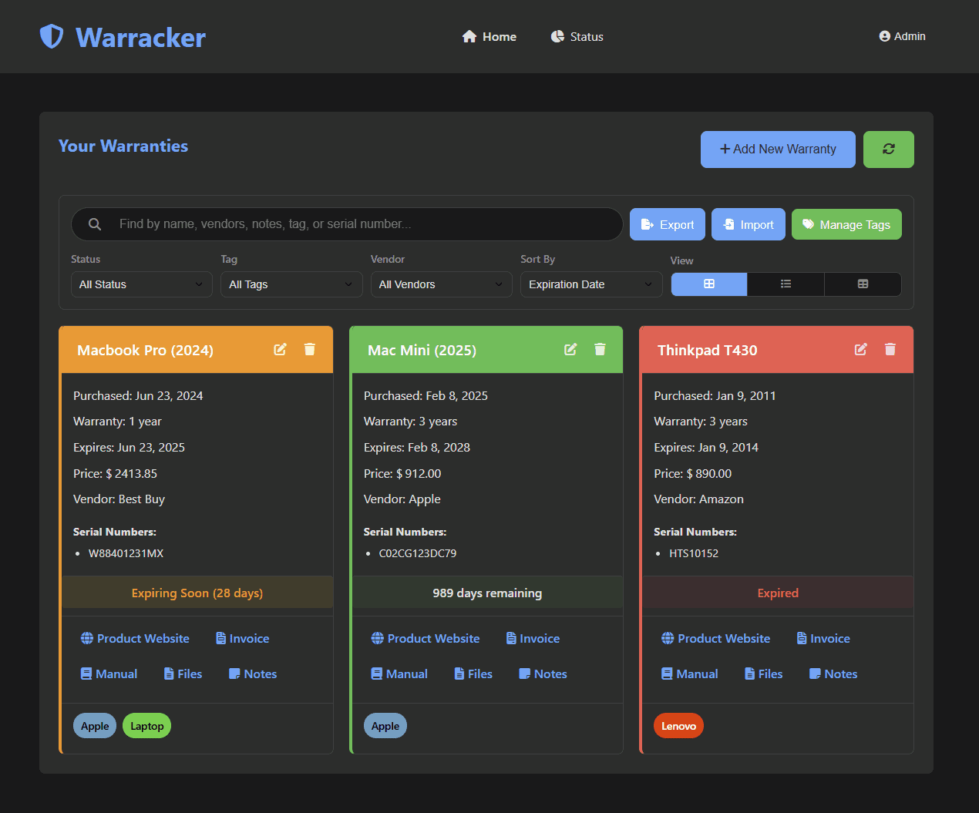Go to Home page
Viewport: 979px width, 813px height.
[490, 36]
